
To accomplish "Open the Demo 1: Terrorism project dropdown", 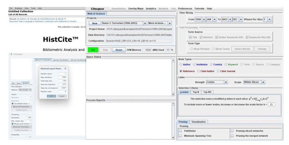I will click(145, 23).
